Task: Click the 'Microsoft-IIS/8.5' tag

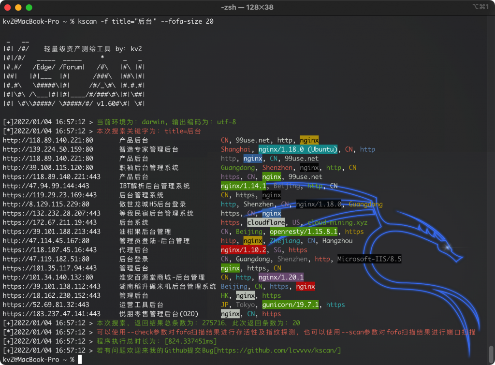Action: coord(369,259)
